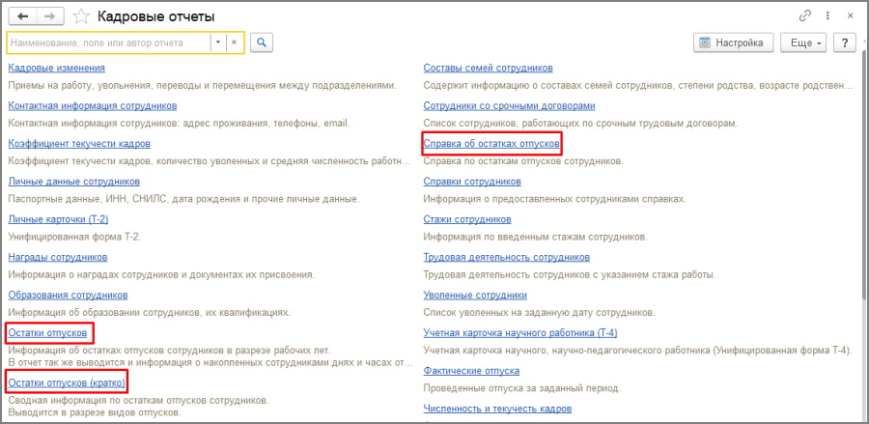Select text 'Информация о предоставленных сотрудниками справках.'

tap(555, 199)
